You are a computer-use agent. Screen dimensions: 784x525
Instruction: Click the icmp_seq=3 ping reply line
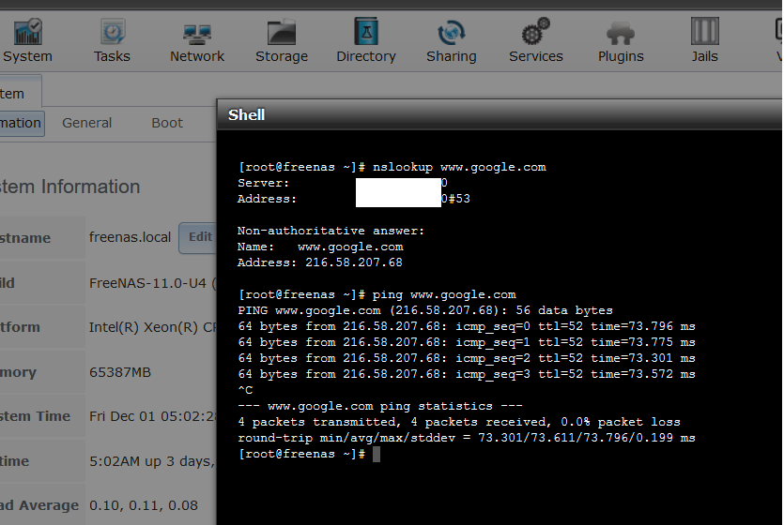tap(467, 374)
